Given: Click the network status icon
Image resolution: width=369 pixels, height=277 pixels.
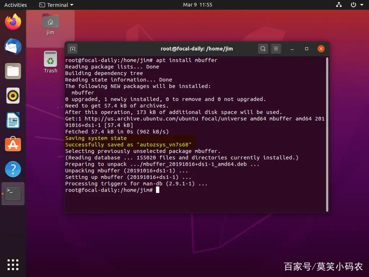Looking at the screenshot, I should point(339,5).
